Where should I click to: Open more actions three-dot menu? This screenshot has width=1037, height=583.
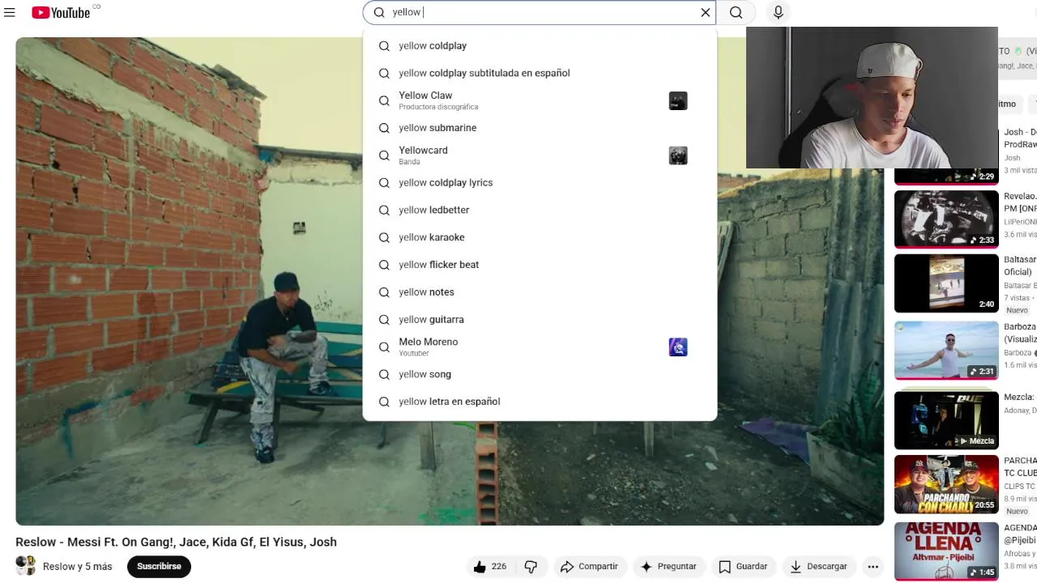tap(873, 567)
